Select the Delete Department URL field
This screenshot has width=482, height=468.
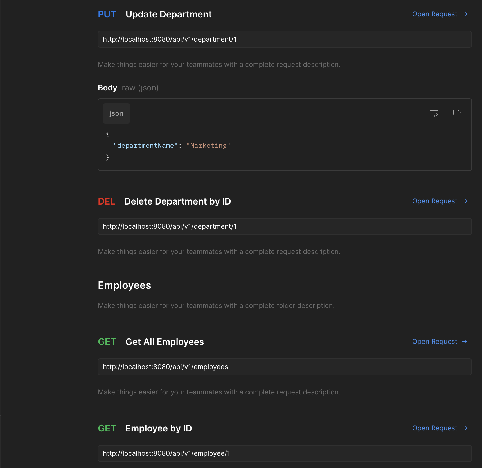click(x=284, y=226)
